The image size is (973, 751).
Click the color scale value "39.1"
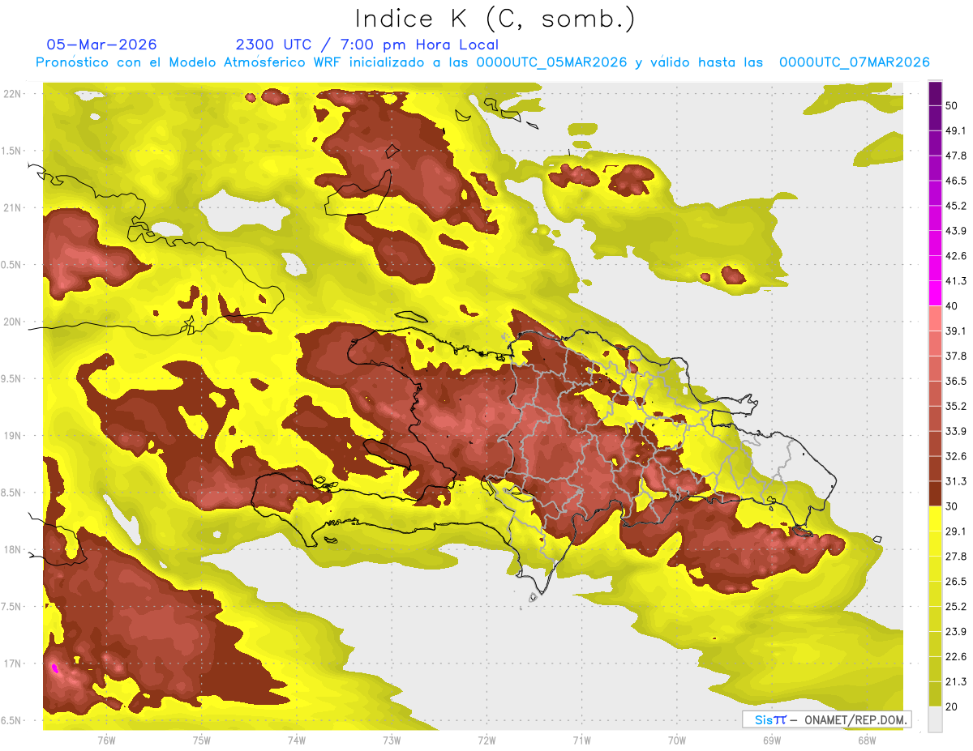point(956,331)
